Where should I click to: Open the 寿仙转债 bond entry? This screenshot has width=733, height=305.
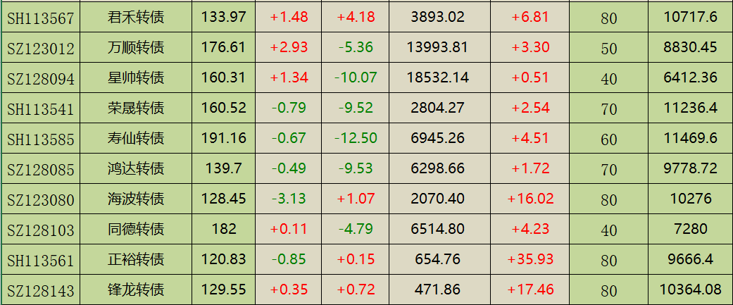pos(136,138)
